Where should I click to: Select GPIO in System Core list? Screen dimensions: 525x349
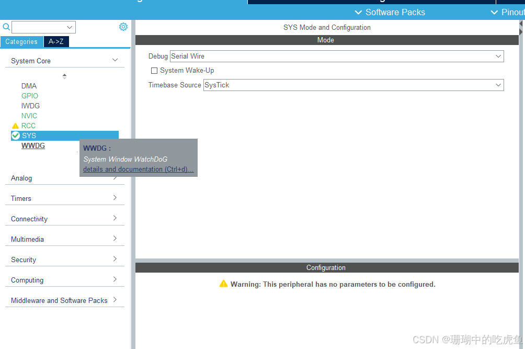pyautogui.click(x=30, y=96)
